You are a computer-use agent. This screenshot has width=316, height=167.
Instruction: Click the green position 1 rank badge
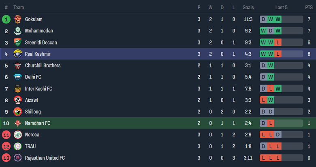(6, 19)
